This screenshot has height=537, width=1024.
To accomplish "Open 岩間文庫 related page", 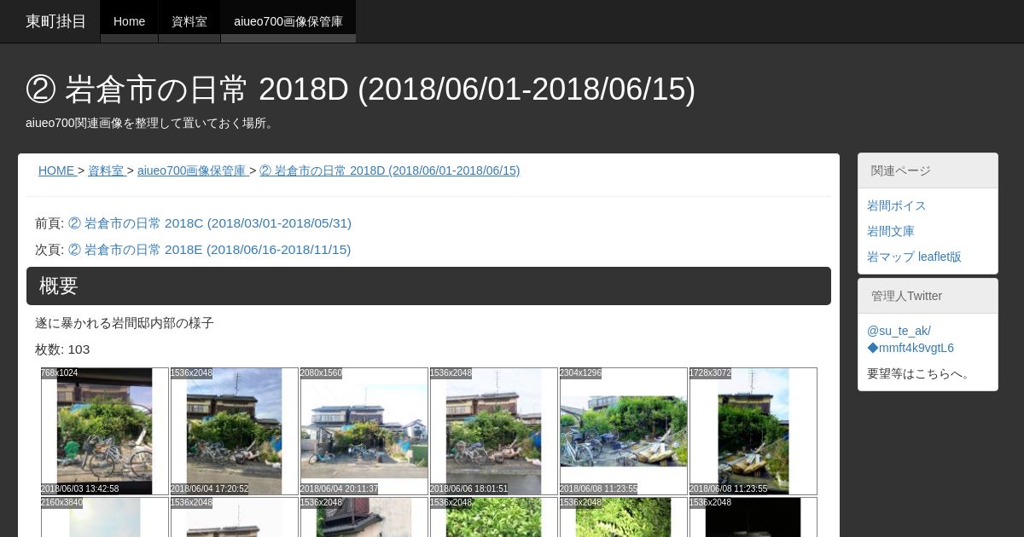I will point(891,231).
